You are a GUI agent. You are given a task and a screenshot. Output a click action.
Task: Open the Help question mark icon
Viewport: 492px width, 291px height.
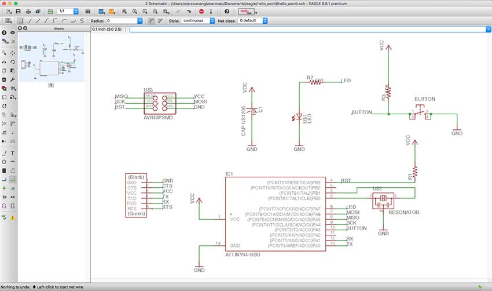click(227, 12)
